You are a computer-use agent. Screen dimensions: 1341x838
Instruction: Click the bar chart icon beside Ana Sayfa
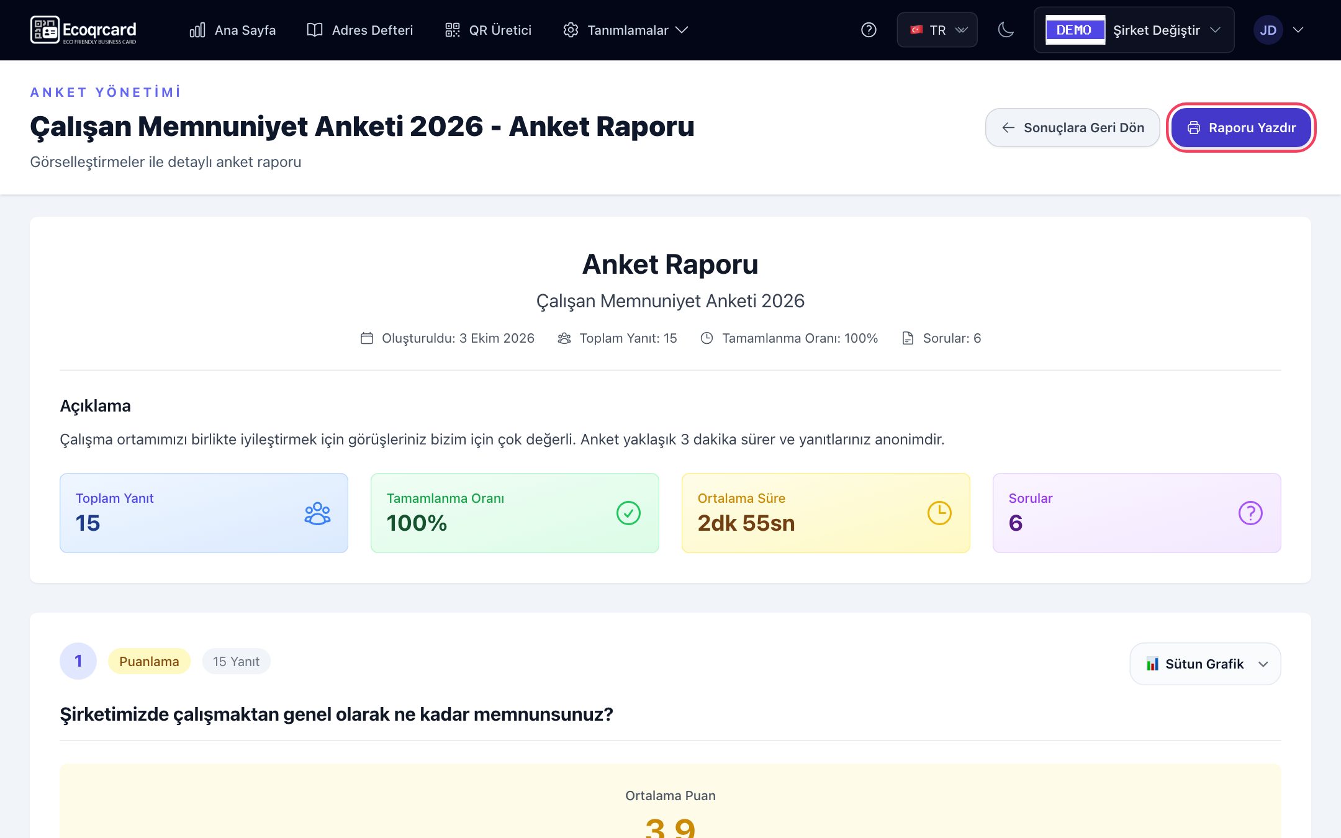click(197, 30)
